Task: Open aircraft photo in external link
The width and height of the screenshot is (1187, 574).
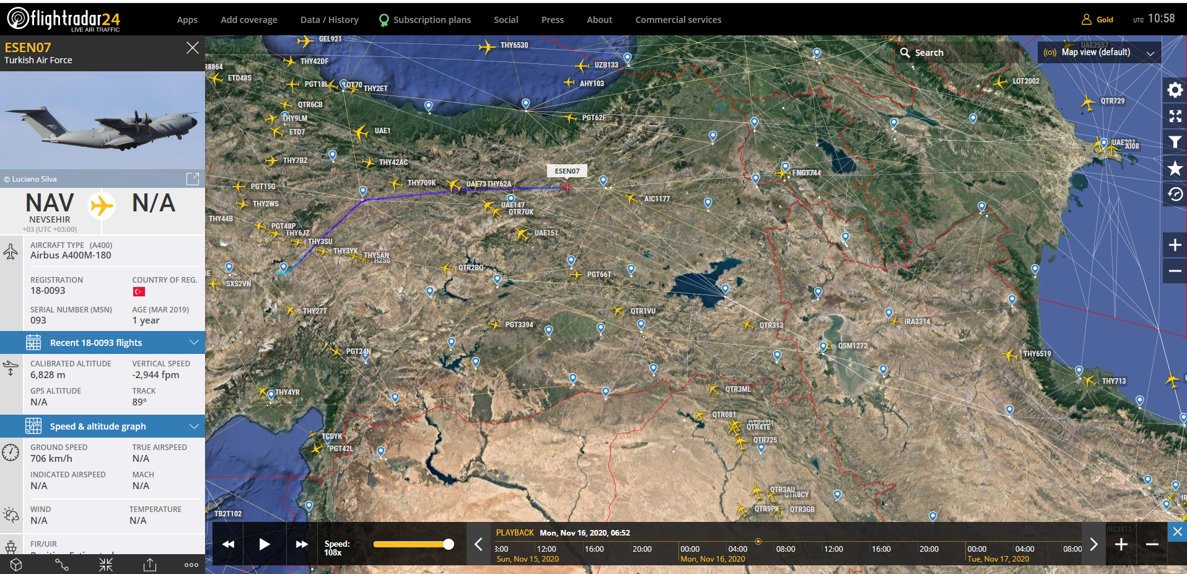Action: coord(193,179)
